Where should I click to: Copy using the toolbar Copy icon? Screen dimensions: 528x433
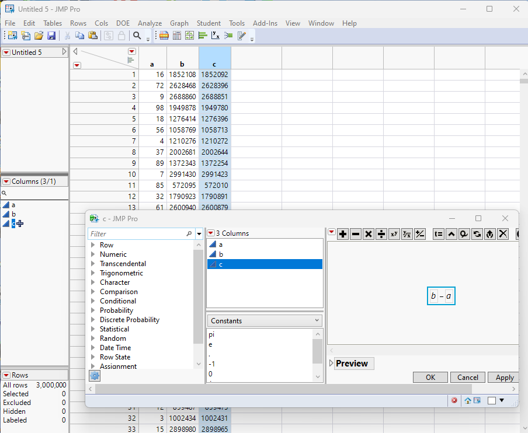pyautogui.click(x=79, y=35)
